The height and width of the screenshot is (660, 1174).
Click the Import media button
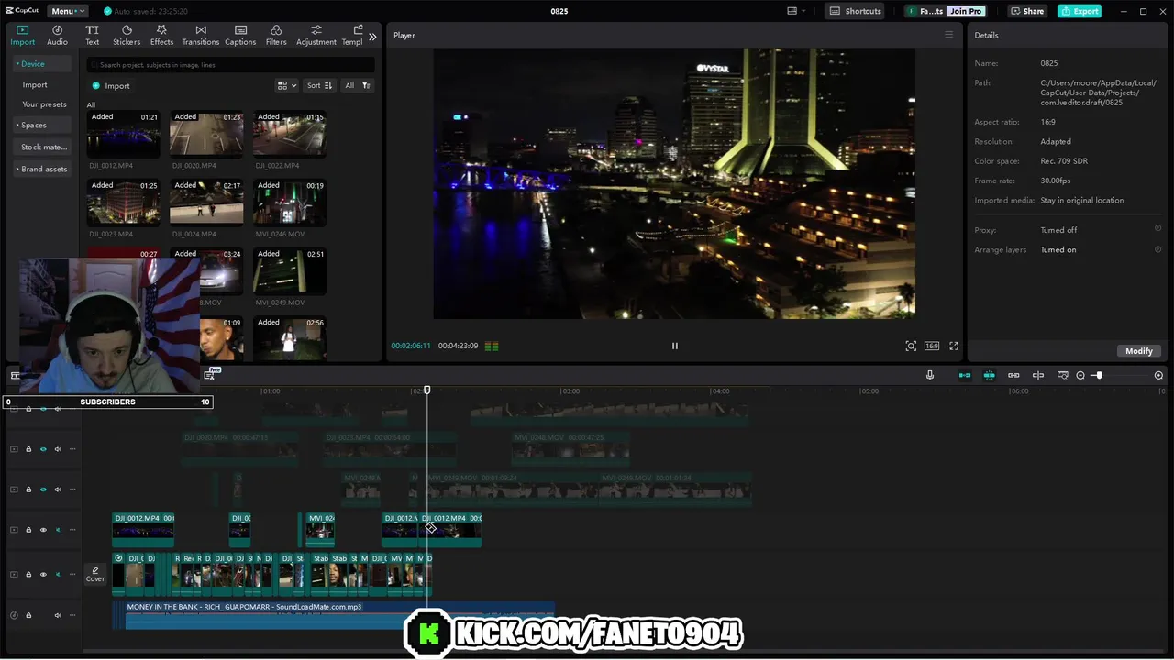pyautogui.click(x=111, y=85)
